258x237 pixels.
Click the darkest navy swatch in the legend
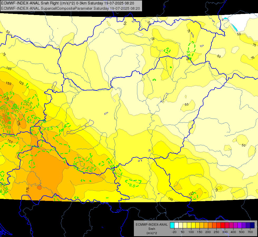click(x=252, y=225)
